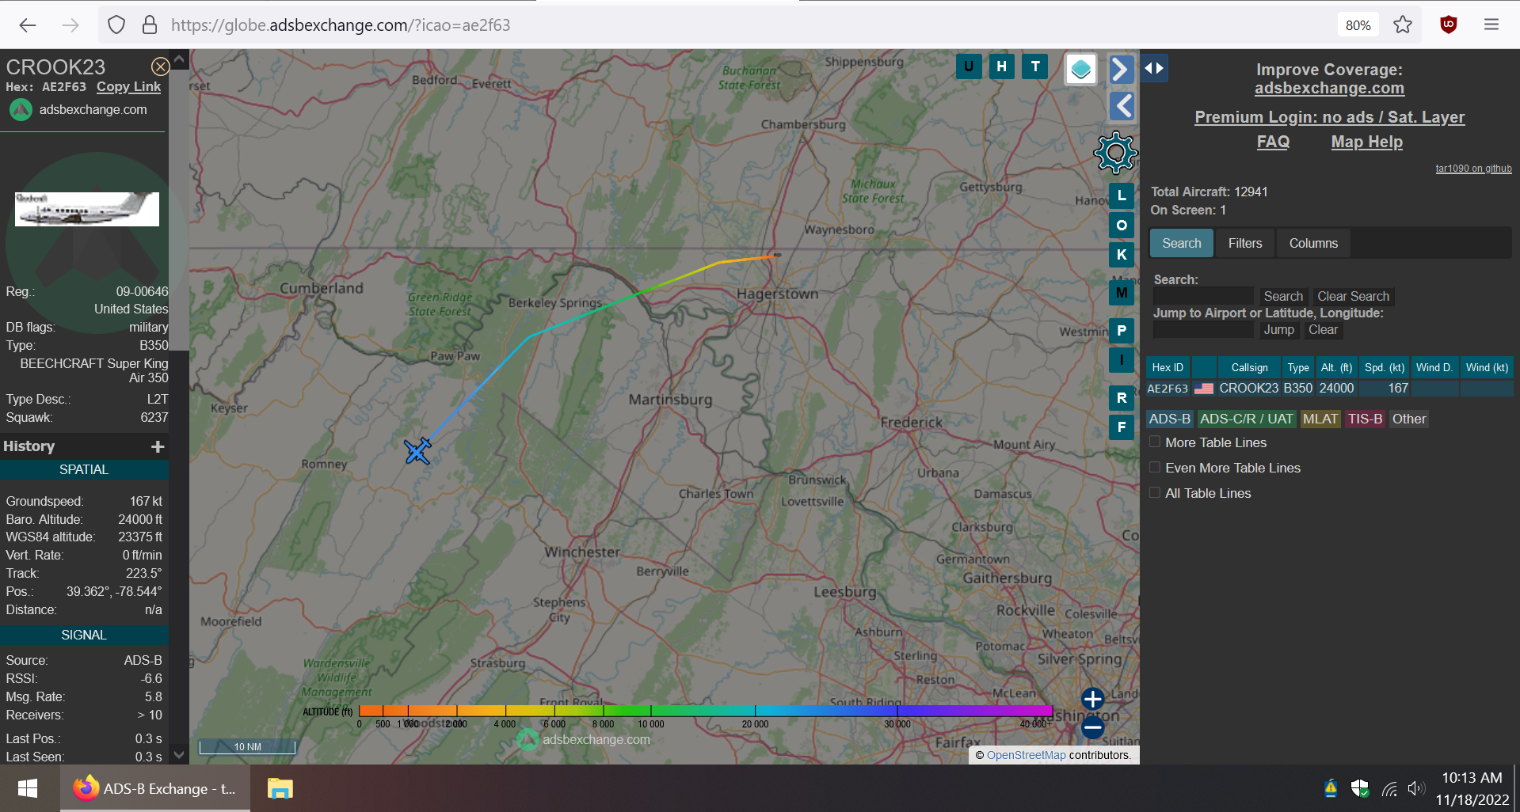Viewport: 1520px width, 812px height.
Task: Focus the Search text field
Action: coord(1203,296)
